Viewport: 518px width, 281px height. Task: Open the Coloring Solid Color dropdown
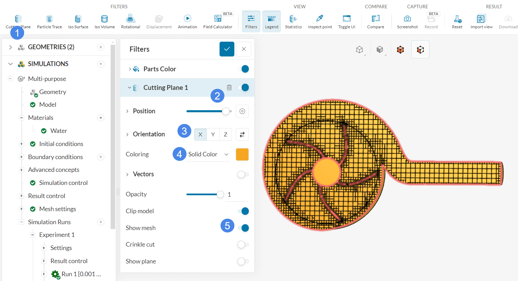coord(208,154)
